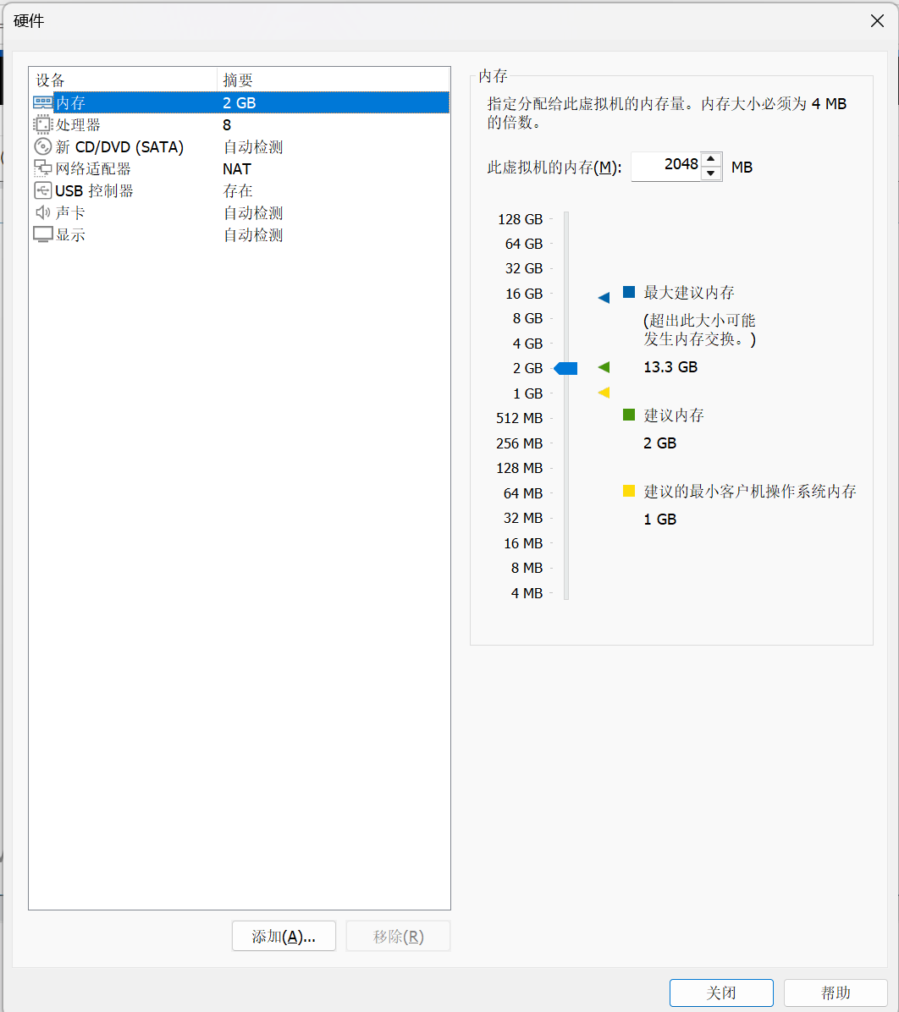The width and height of the screenshot is (899, 1012).
Task: Click the 16 MB slider scale label
Action: point(523,543)
